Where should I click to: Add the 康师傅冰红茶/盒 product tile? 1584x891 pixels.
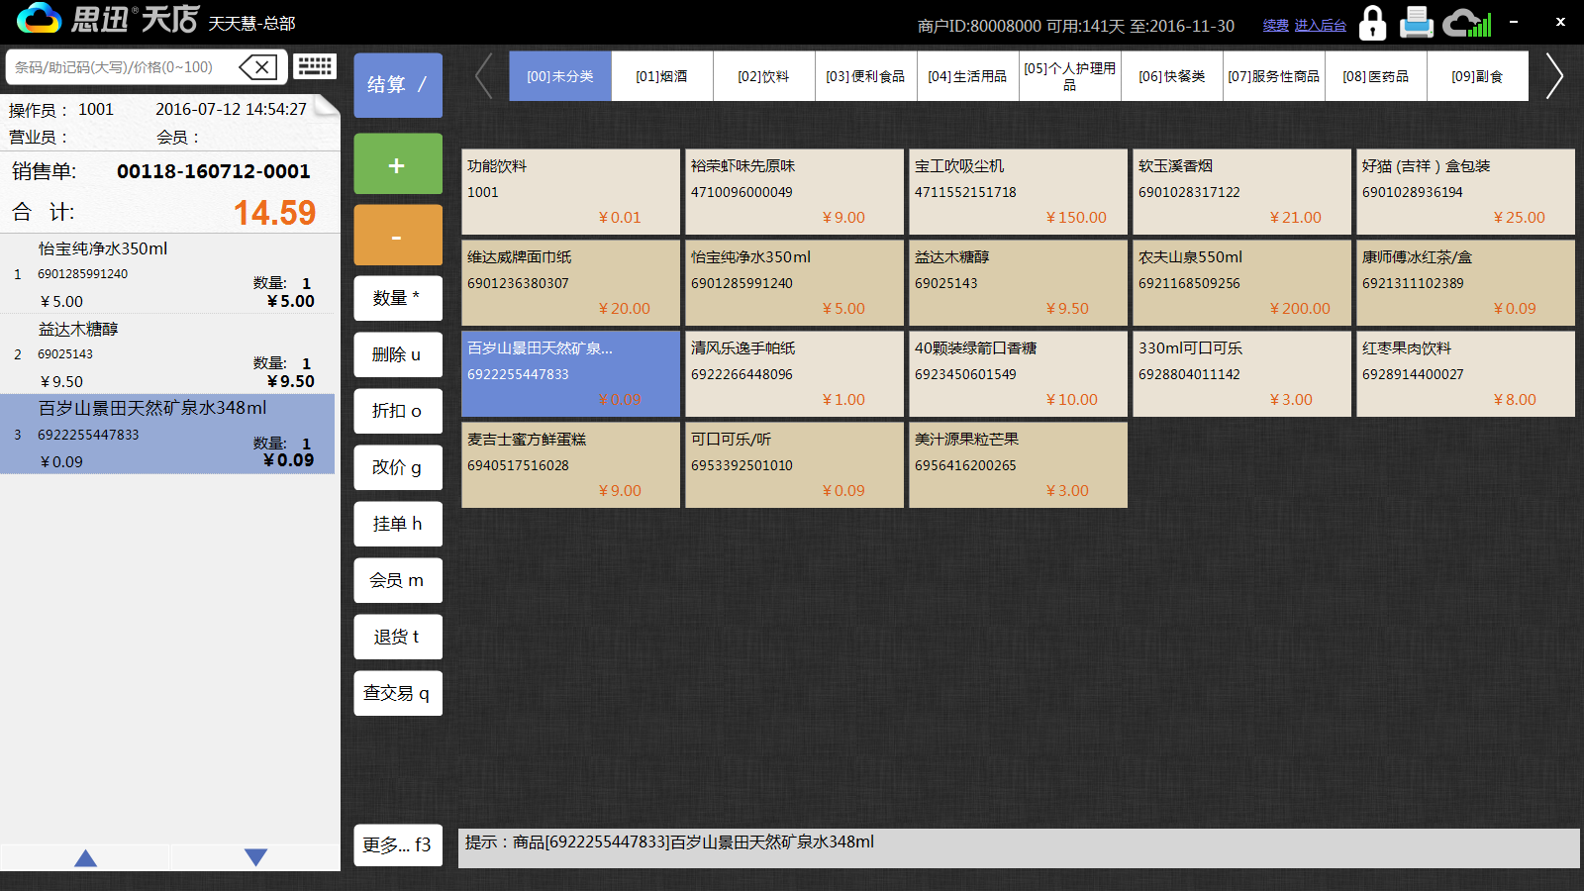pyautogui.click(x=1466, y=283)
